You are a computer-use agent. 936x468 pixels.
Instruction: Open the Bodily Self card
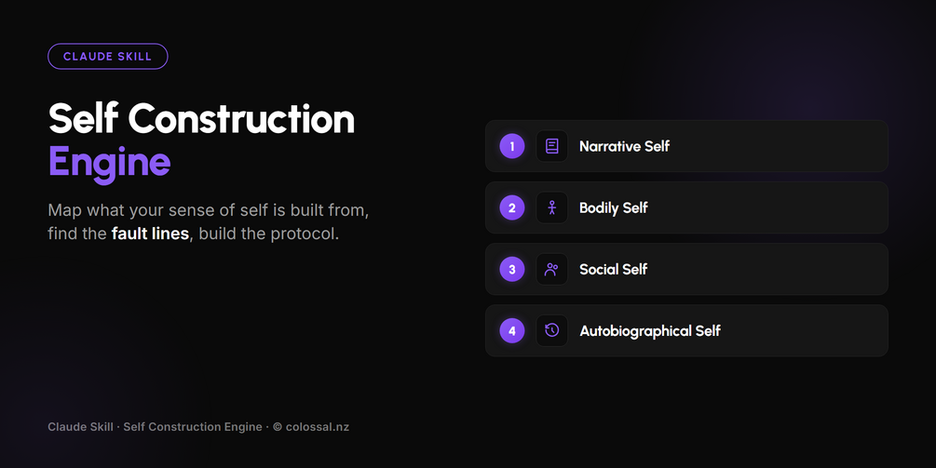(686, 207)
